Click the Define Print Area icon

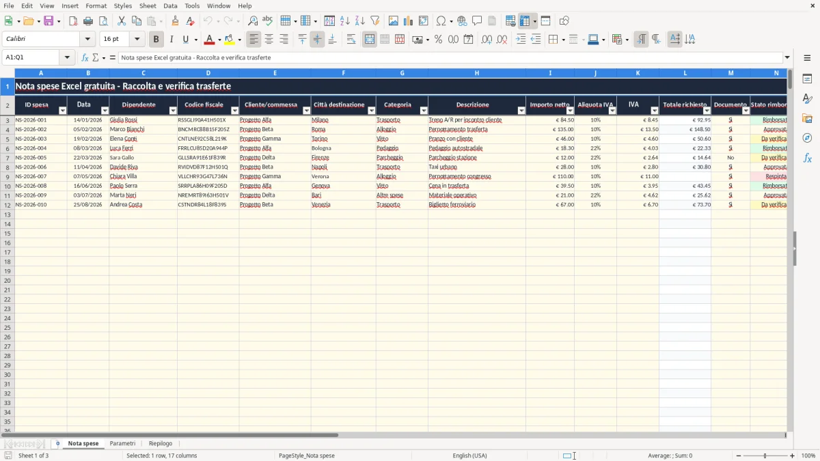point(510,21)
